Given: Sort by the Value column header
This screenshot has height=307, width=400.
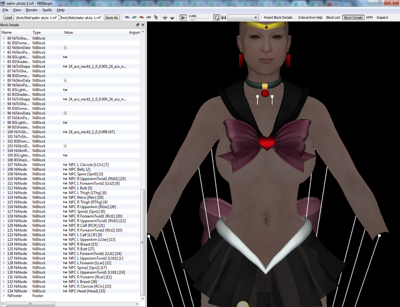Looking at the screenshot, I should [95, 33].
